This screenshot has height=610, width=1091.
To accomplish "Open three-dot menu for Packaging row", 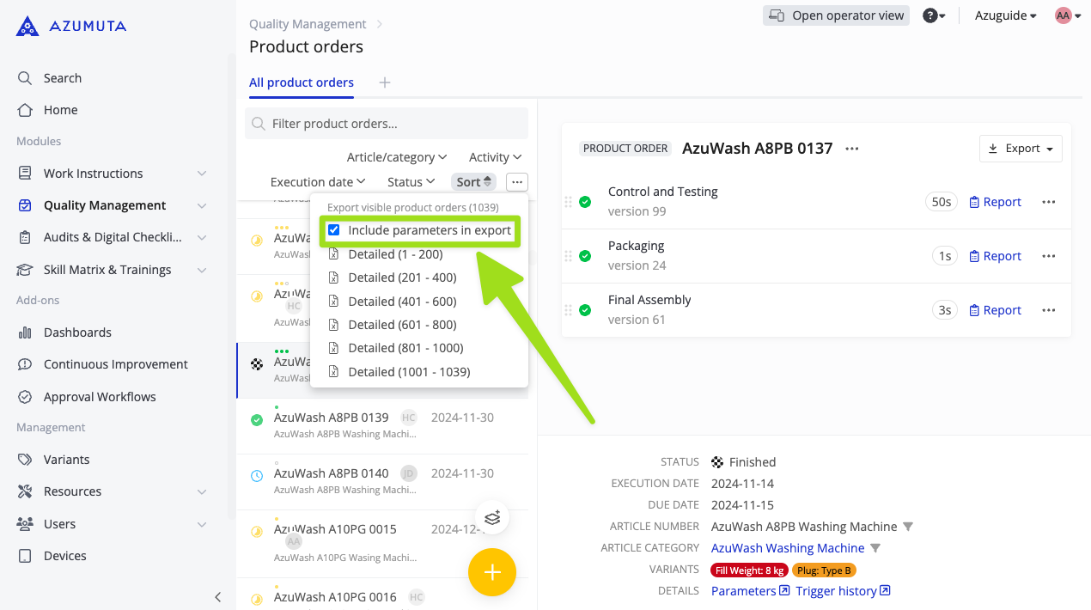I will click(1048, 256).
